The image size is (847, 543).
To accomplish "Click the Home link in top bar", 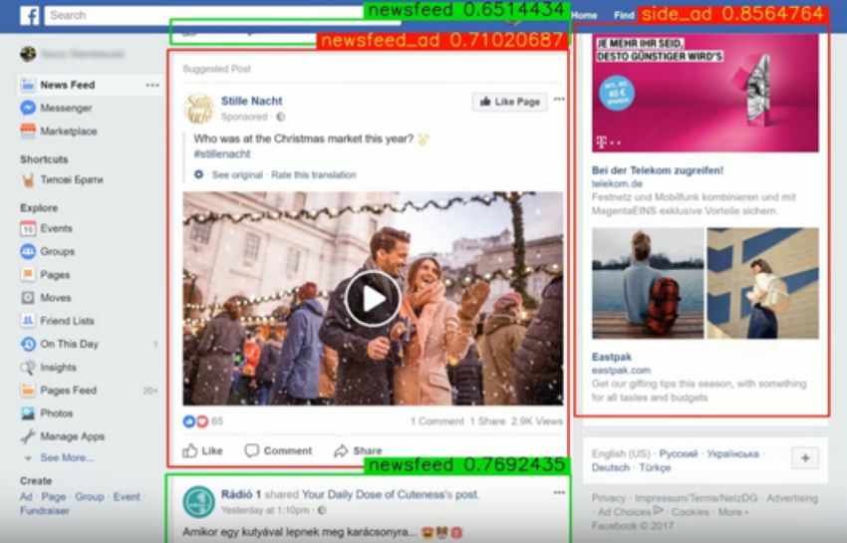I will tap(584, 16).
